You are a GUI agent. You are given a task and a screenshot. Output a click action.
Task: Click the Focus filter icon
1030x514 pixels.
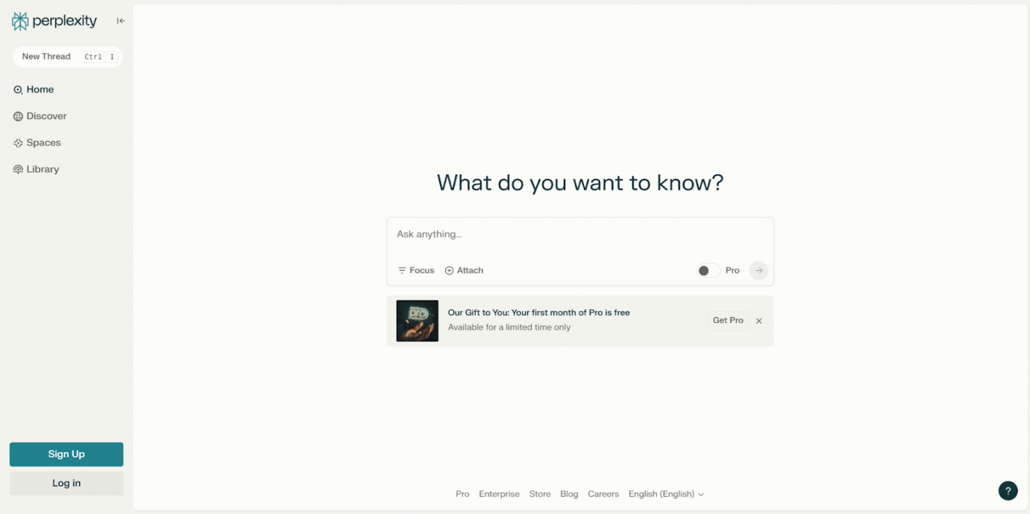point(402,271)
